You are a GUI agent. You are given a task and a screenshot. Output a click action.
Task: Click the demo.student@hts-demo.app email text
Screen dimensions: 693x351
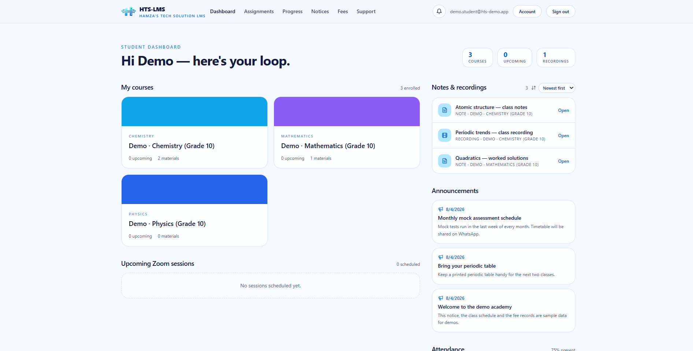tap(479, 12)
